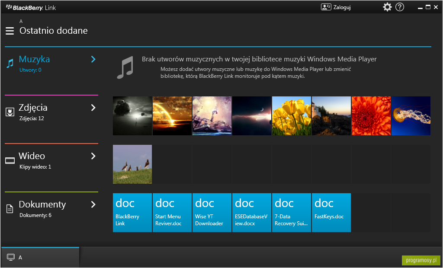Click the Klipy wideo: 1 count label
The width and height of the screenshot is (443, 268).
click(35, 167)
